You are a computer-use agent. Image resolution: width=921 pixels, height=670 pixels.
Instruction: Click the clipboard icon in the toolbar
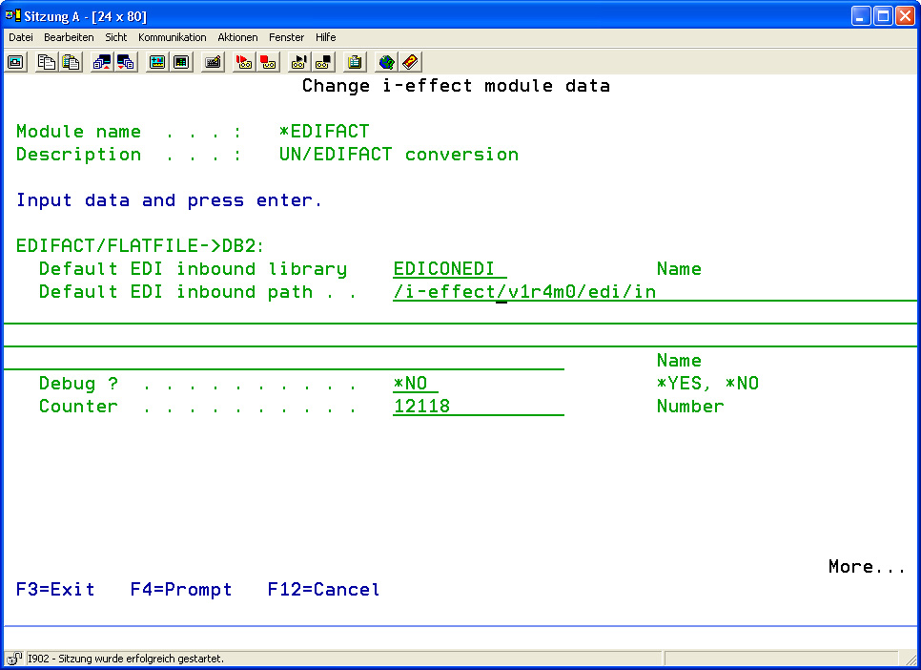pos(355,62)
